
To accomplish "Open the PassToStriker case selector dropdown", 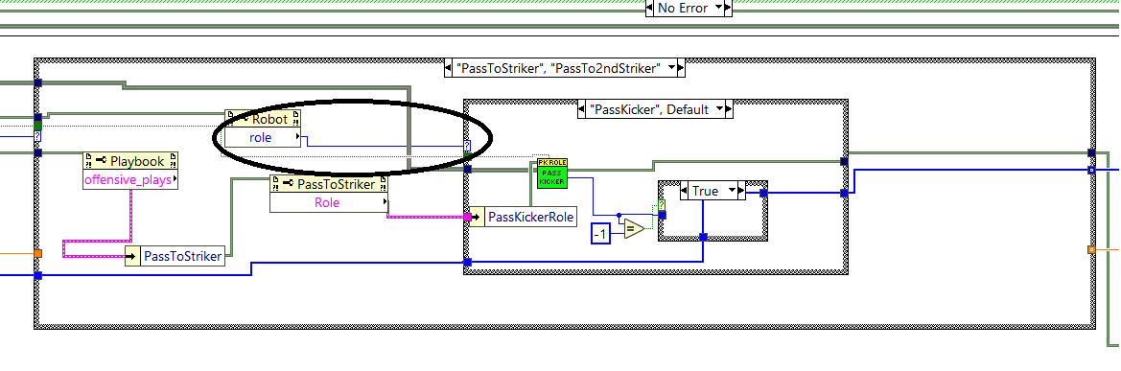I will pos(671,69).
